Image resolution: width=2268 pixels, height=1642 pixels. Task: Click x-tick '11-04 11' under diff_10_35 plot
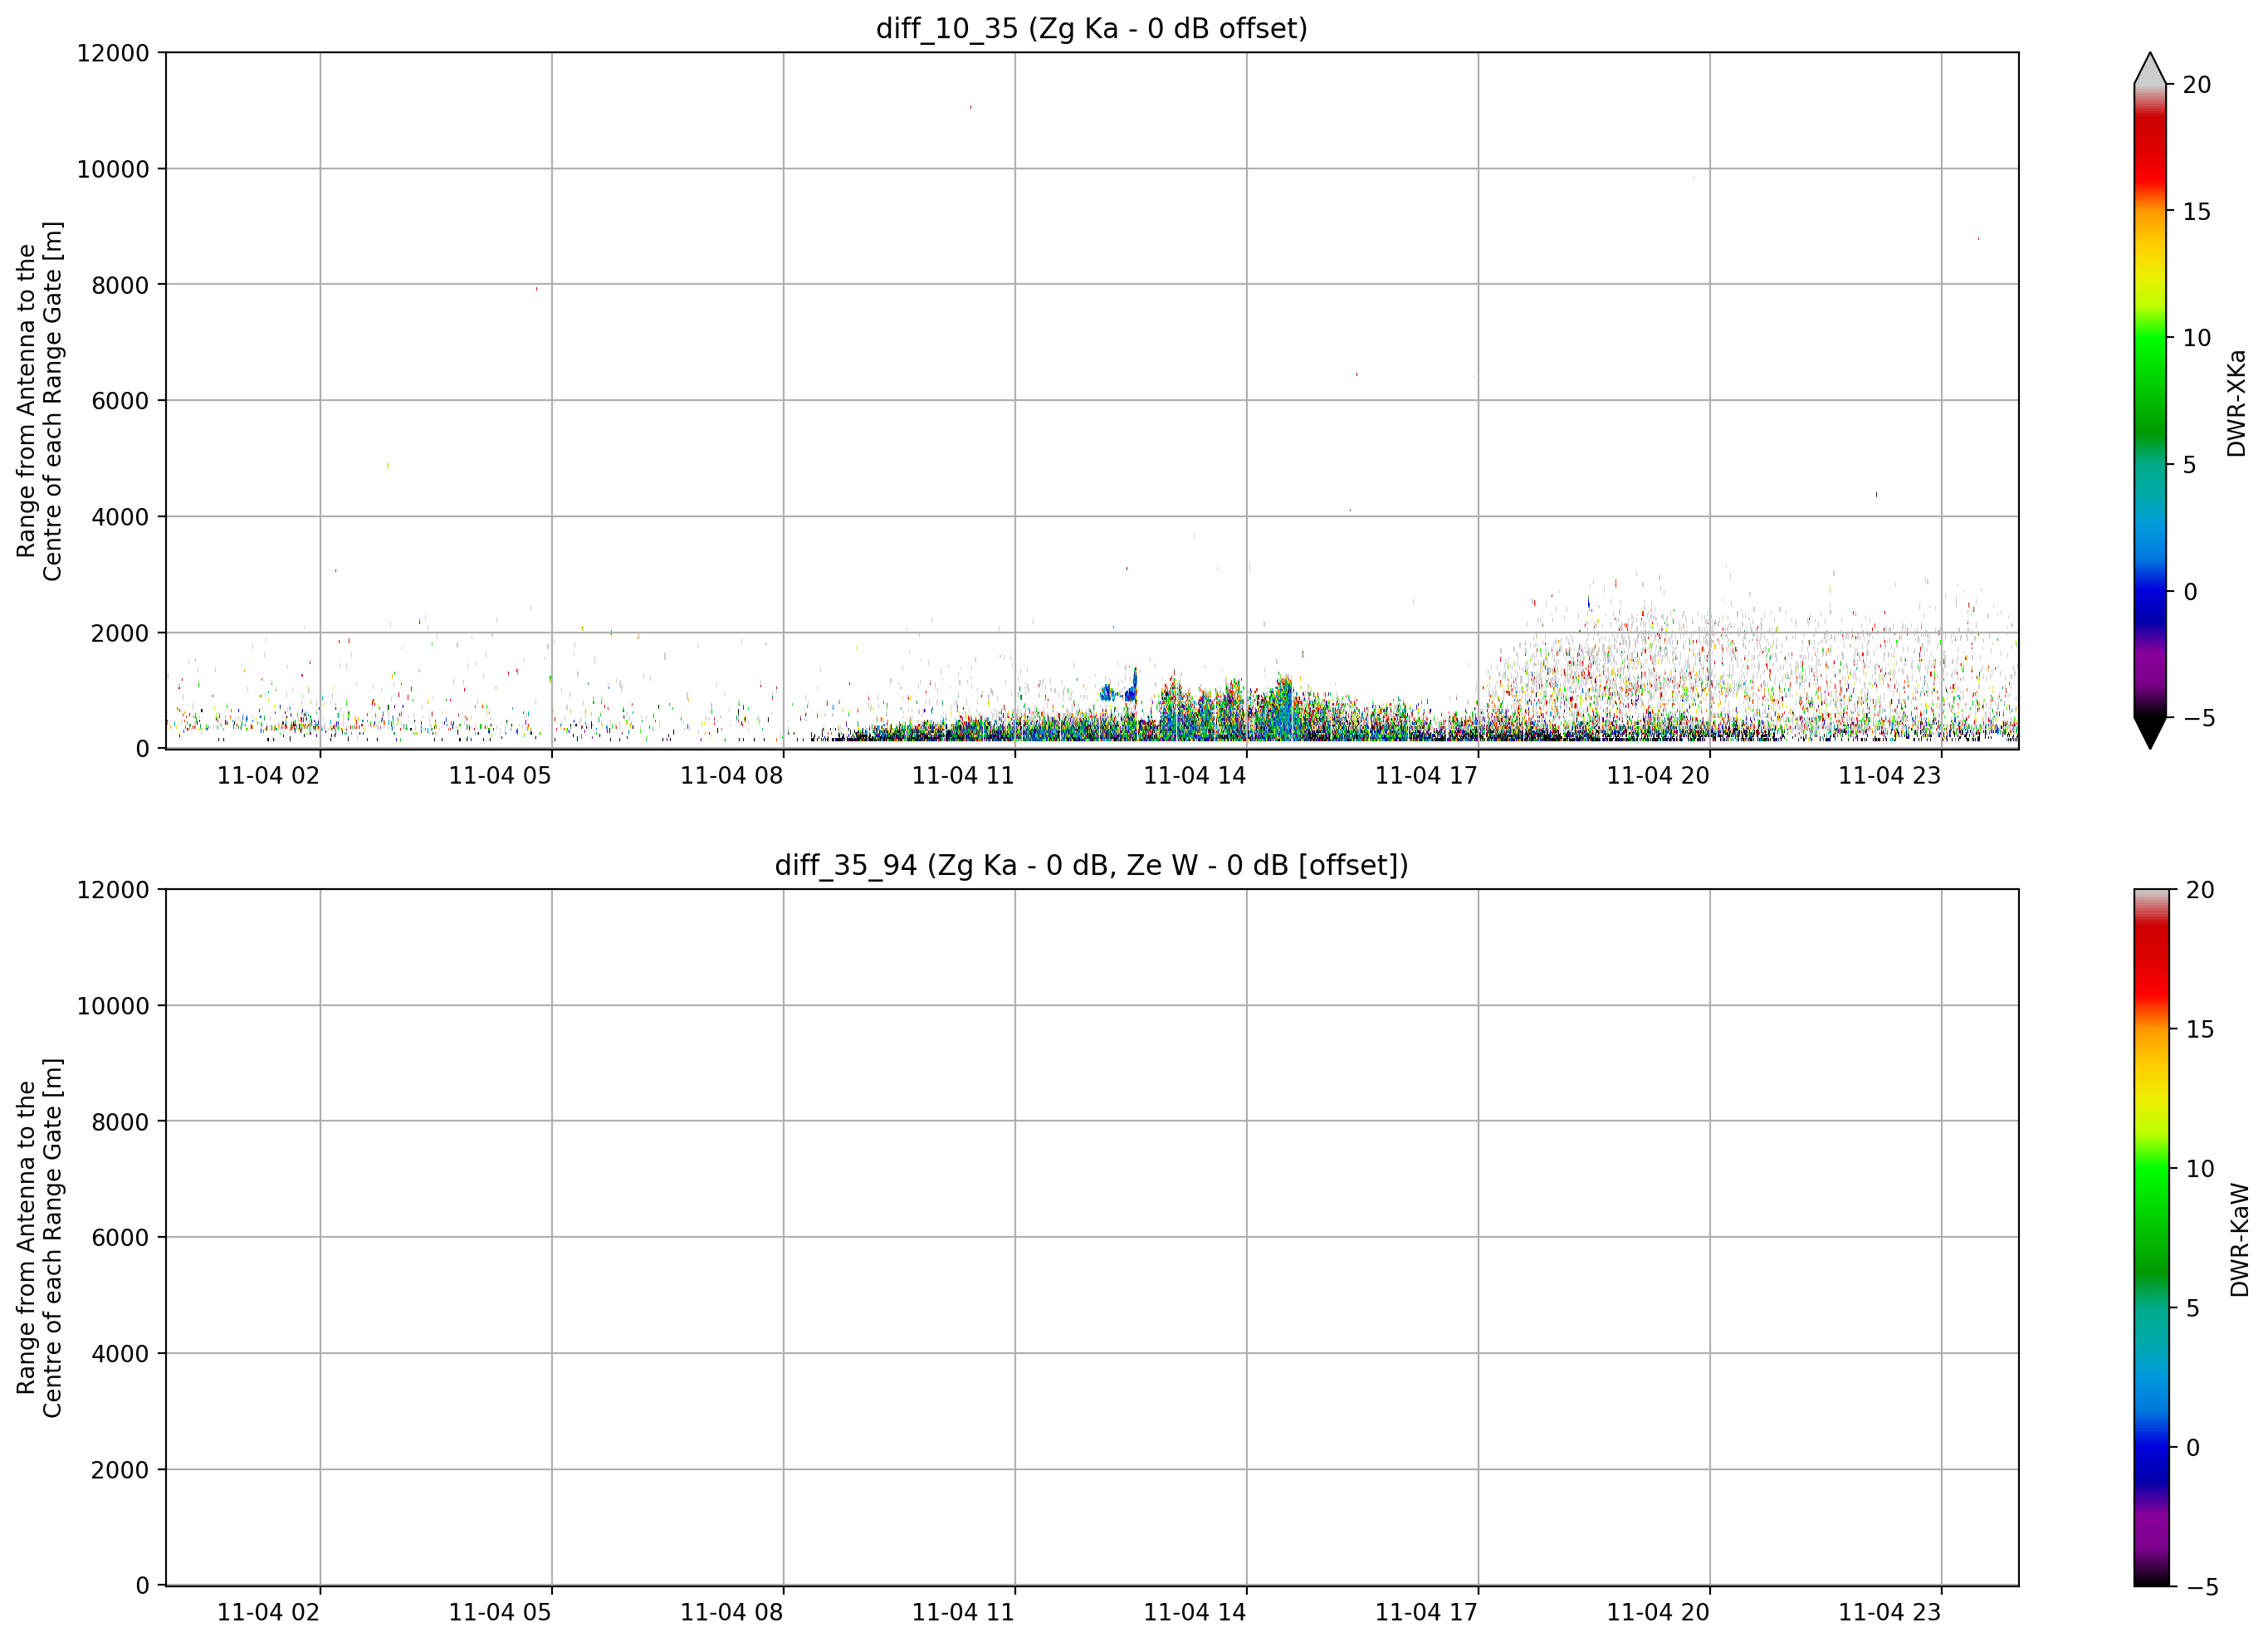pos(963,776)
